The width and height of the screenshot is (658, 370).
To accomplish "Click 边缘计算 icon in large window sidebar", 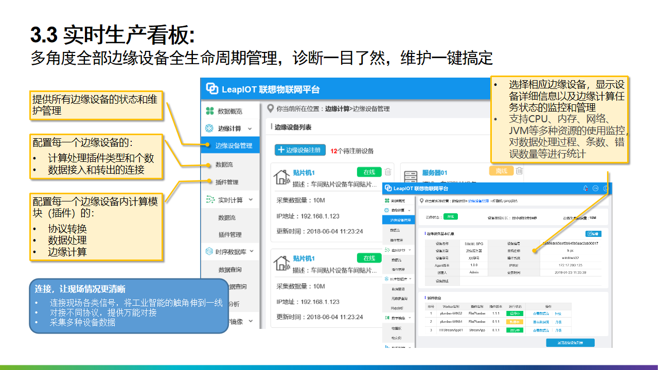I will point(209,128).
